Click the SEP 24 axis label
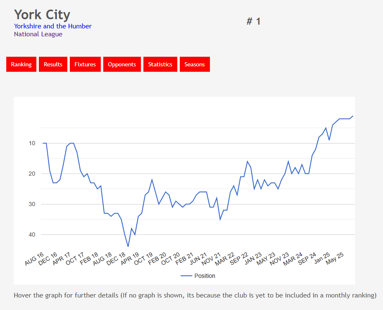 [x=307, y=259]
